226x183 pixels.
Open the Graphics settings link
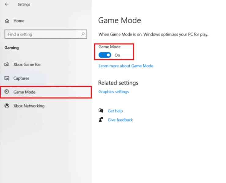pos(113,92)
